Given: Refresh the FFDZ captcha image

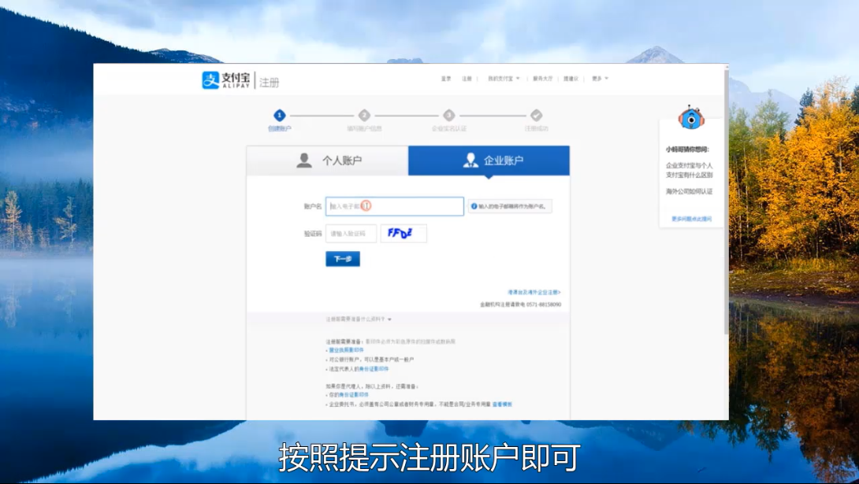Looking at the screenshot, I should pyautogui.click(x=403, y=233).
